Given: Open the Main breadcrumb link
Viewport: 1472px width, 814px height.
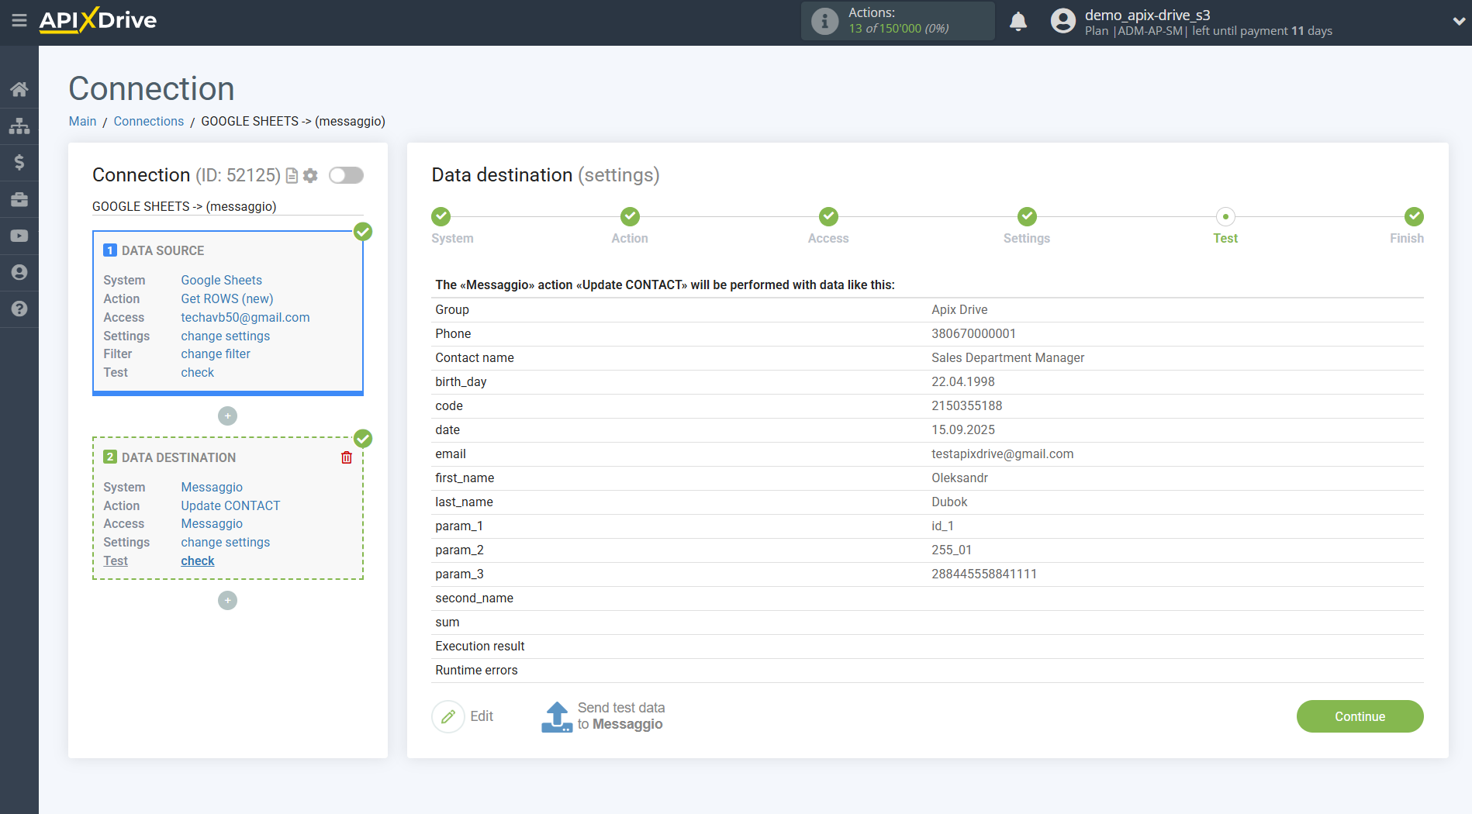Looking at the screenshot, I should 82,121.
